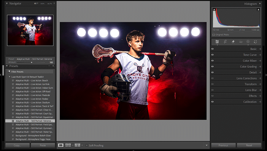Screen dimensions: 267x151
Task: Open the Red Eye correction tool
Action: 241,42
